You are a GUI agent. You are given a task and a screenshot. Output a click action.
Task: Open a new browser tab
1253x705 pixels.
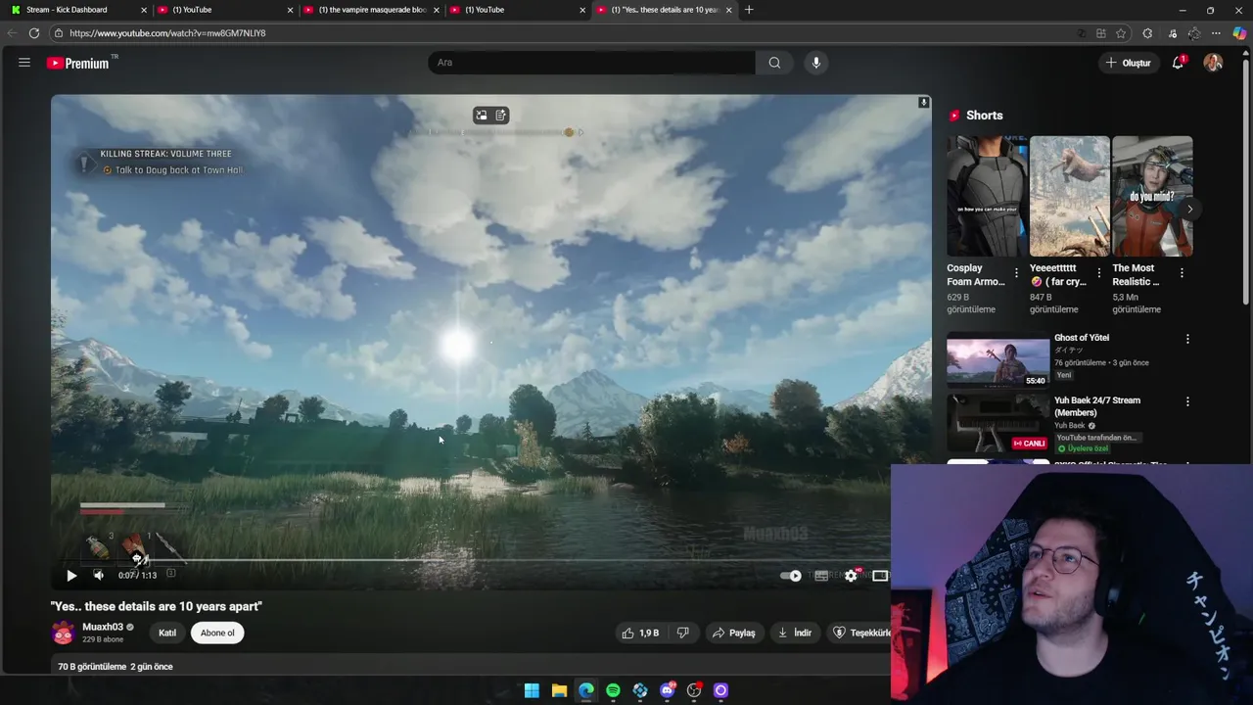(x=749, y=10)
